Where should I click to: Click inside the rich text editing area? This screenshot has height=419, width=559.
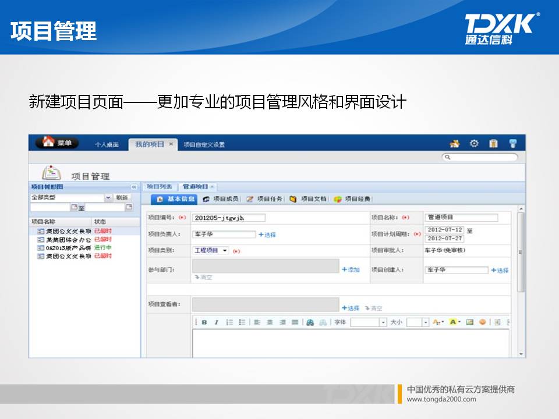point(351,343)
